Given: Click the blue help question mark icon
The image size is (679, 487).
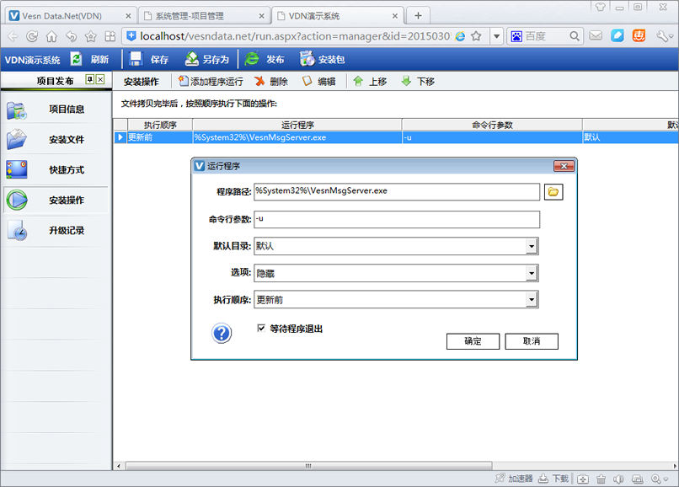Looking at the screenshot, I should pos(222,334).
